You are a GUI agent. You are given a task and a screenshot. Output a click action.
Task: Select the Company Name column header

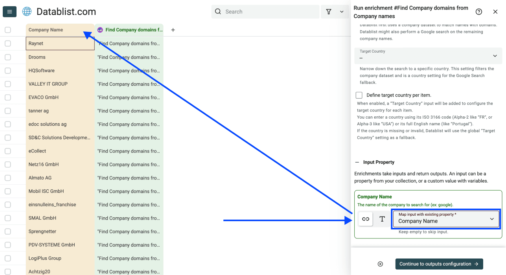[47, 29]
